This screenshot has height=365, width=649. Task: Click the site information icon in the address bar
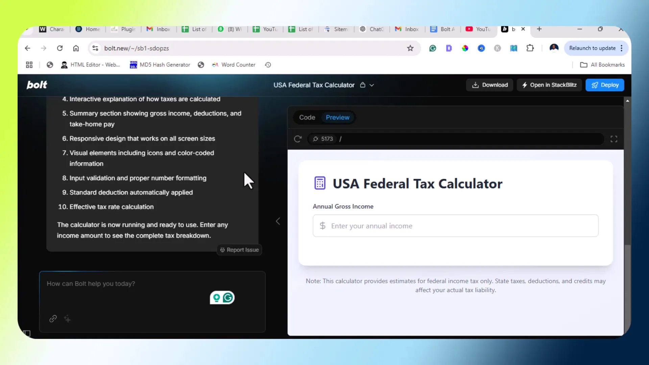coord(95,48)
